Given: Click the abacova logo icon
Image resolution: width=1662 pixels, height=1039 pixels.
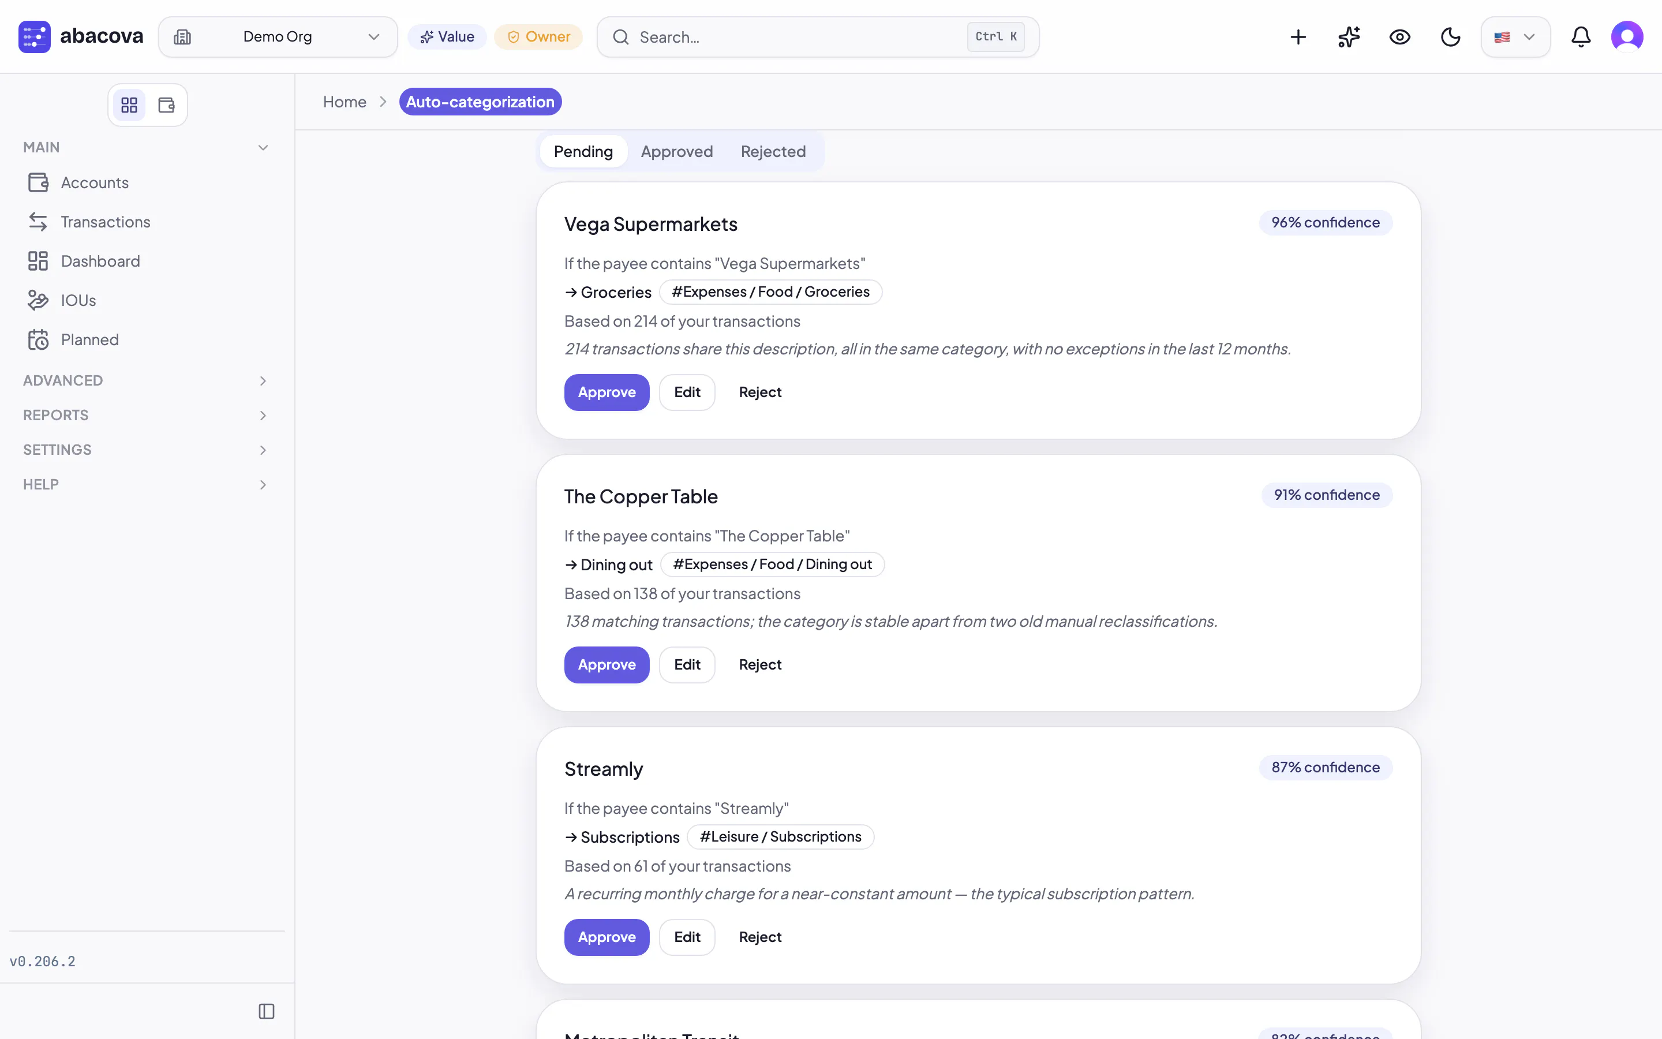Looking at the screenshot, I should coord(35,36).
